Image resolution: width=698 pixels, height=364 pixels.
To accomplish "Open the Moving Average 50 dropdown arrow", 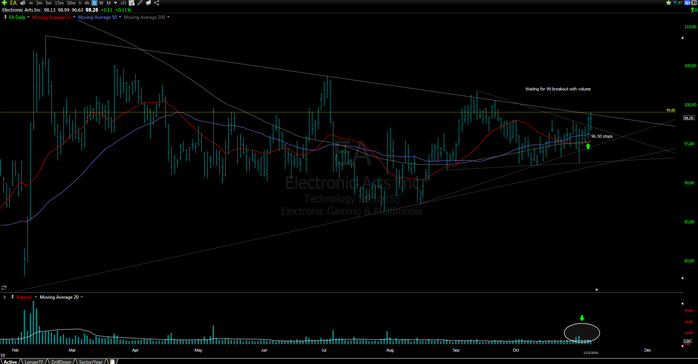I will pyautogui.click(x=120, y=17).
